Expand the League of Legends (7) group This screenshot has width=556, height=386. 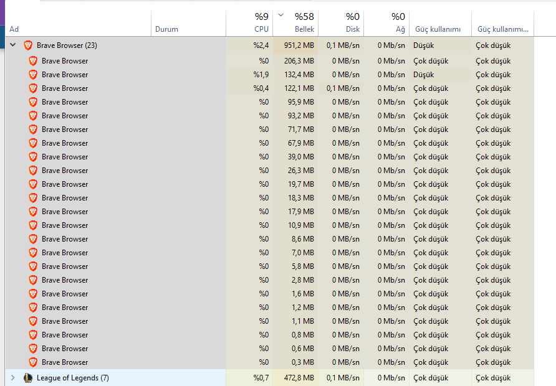[x=12, y=378]
